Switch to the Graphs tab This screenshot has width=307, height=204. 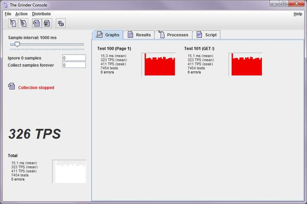pyautogui.click(x=107, y=35)
